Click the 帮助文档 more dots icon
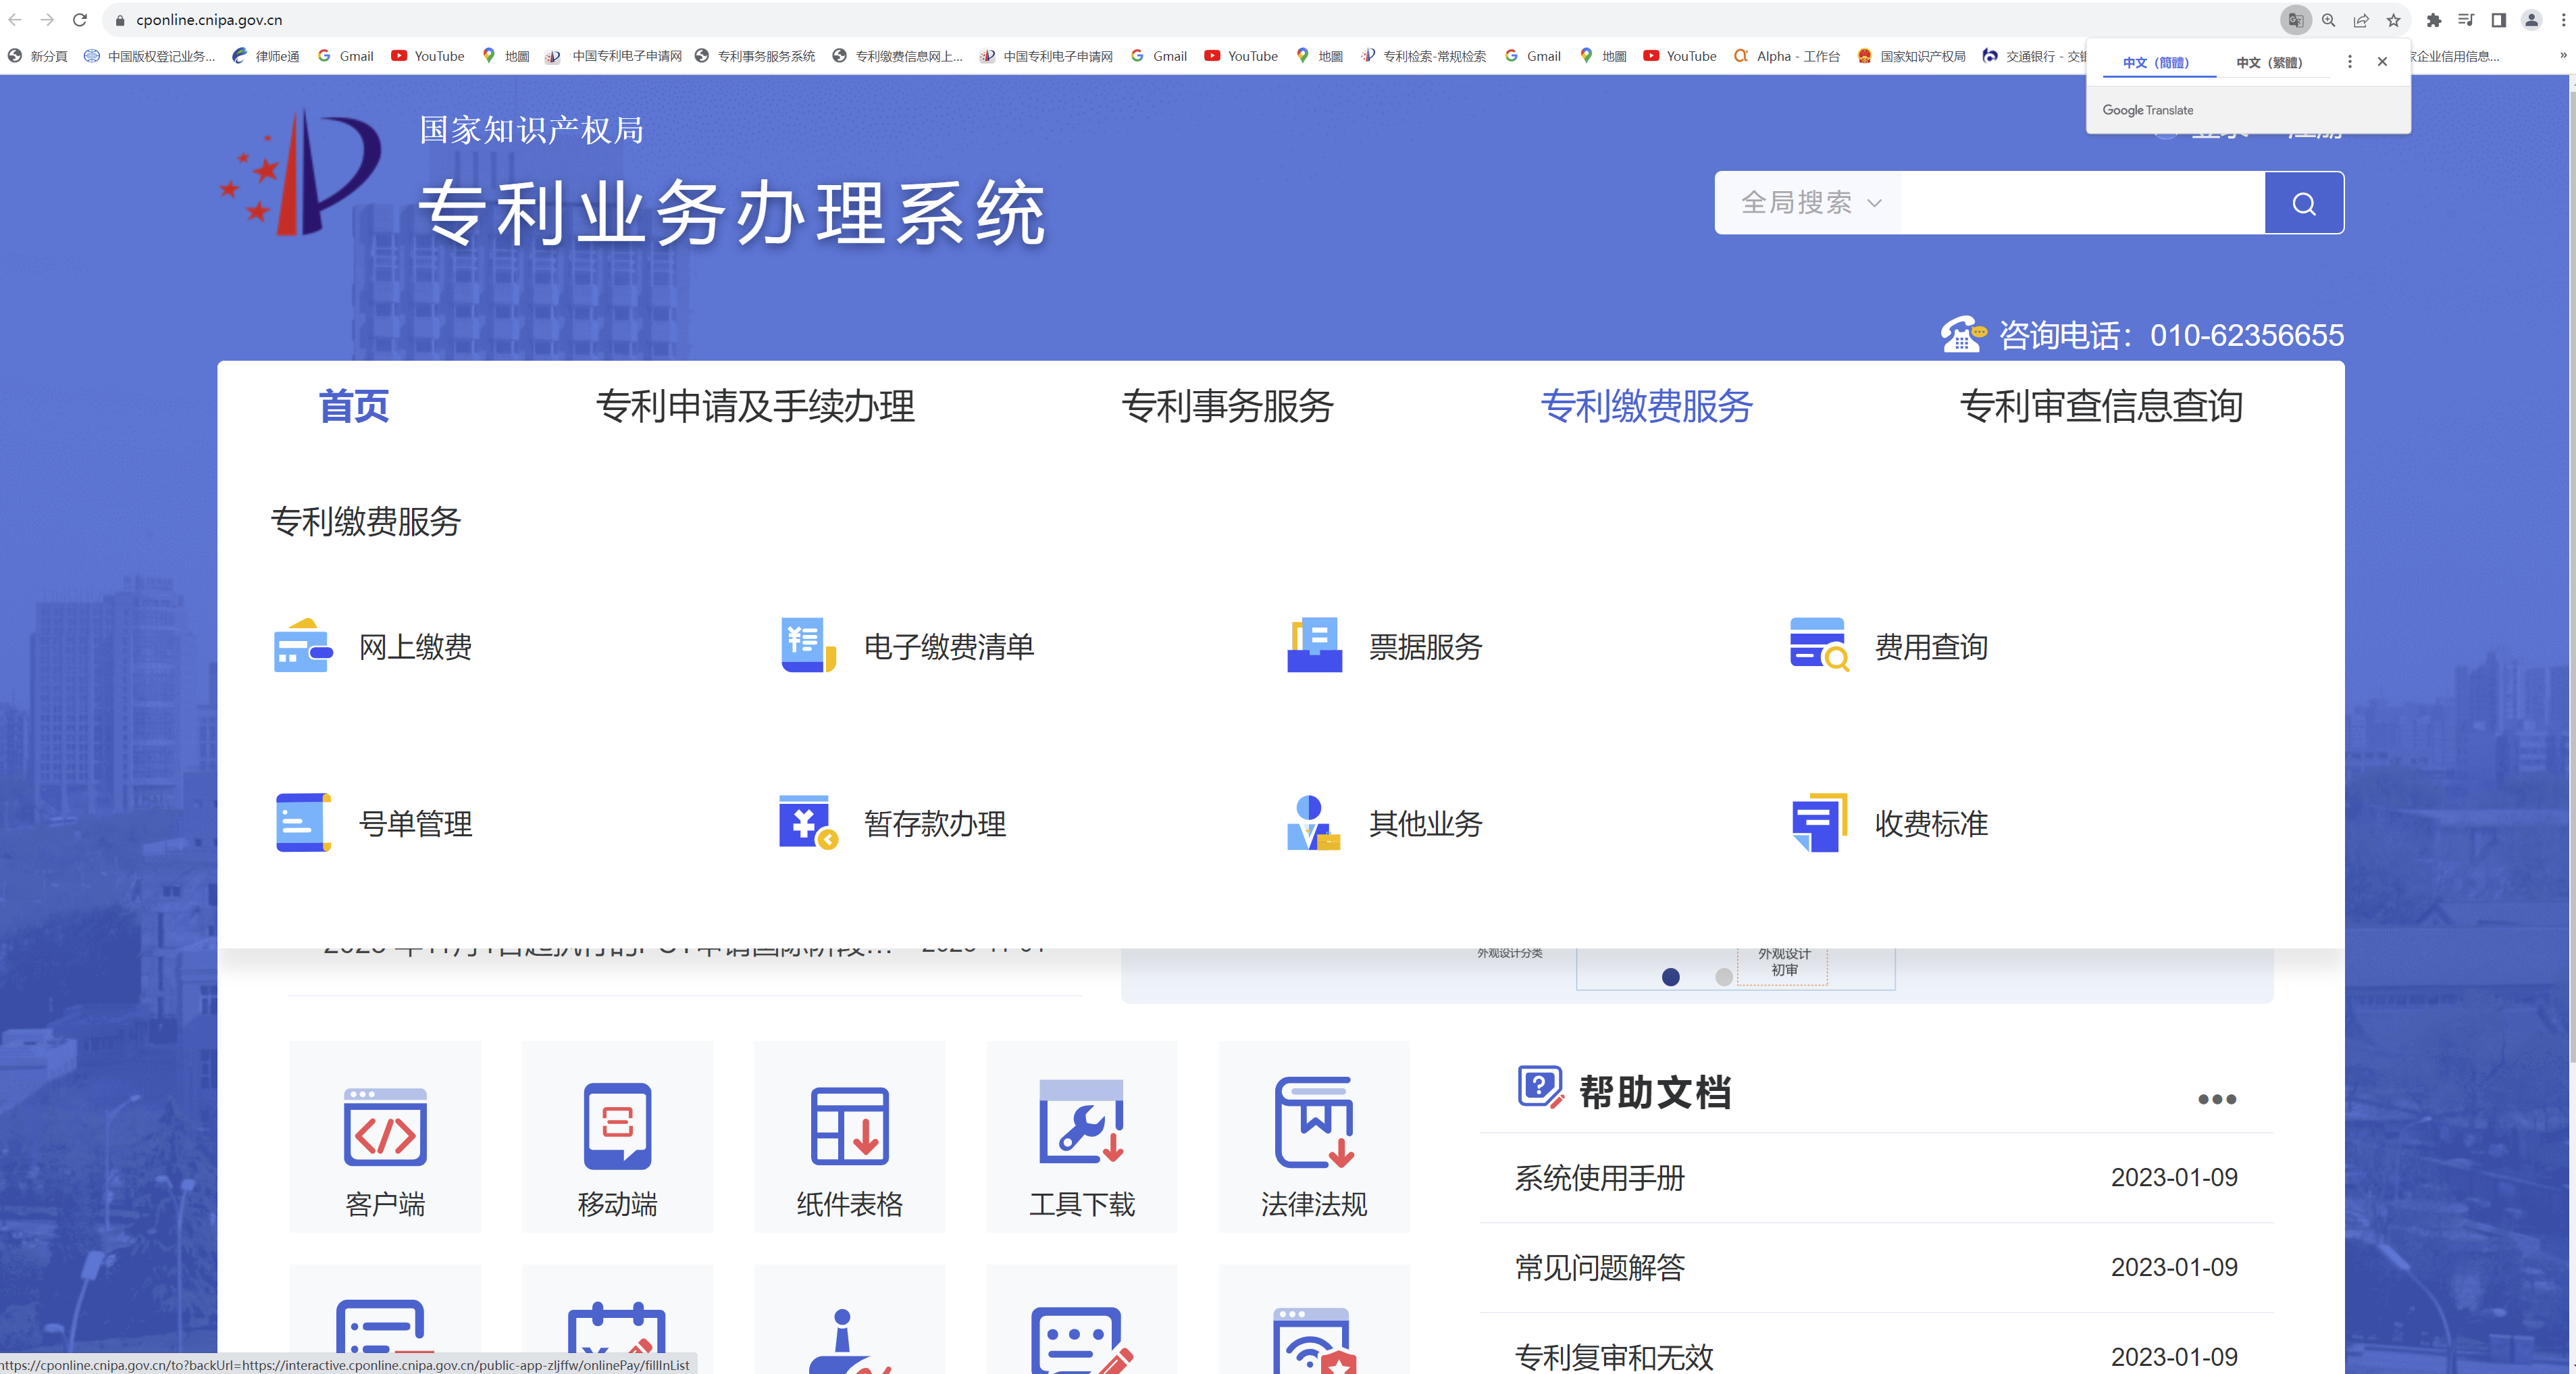2576x1374 pixels. pos(2217,1099)
